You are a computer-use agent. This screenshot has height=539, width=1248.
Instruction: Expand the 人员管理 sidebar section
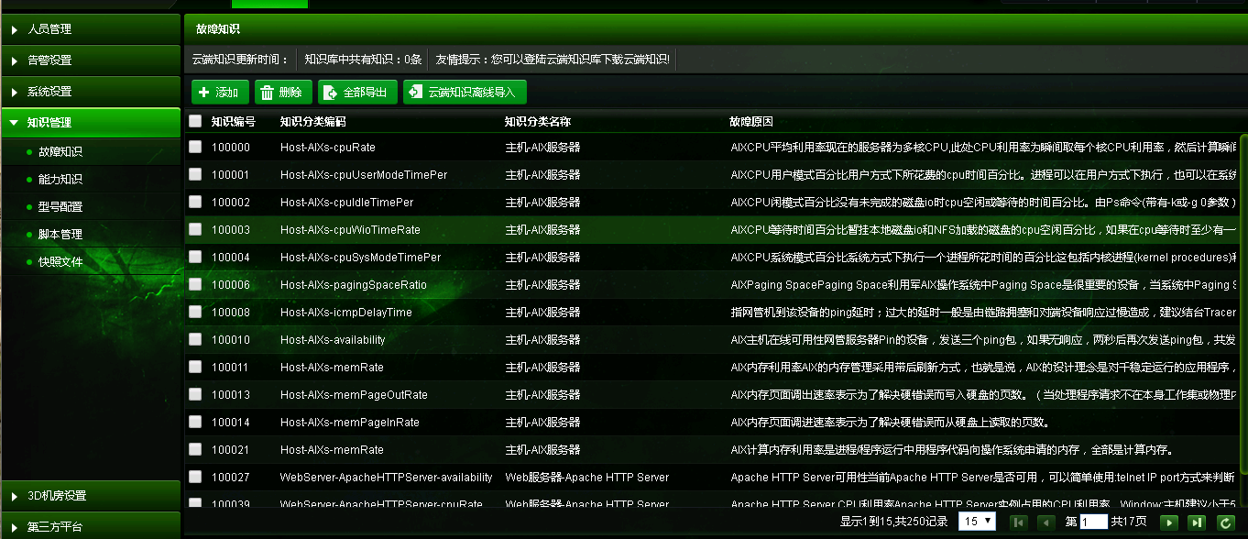pyautogui.click(x=90, y=29)
